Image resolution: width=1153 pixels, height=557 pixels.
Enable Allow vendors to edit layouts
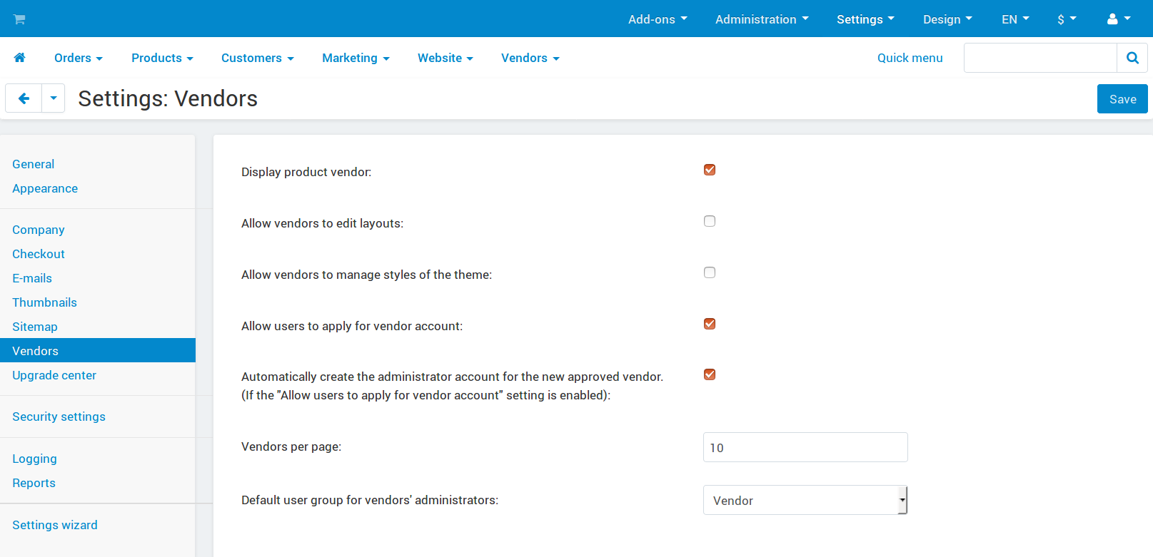710,221
